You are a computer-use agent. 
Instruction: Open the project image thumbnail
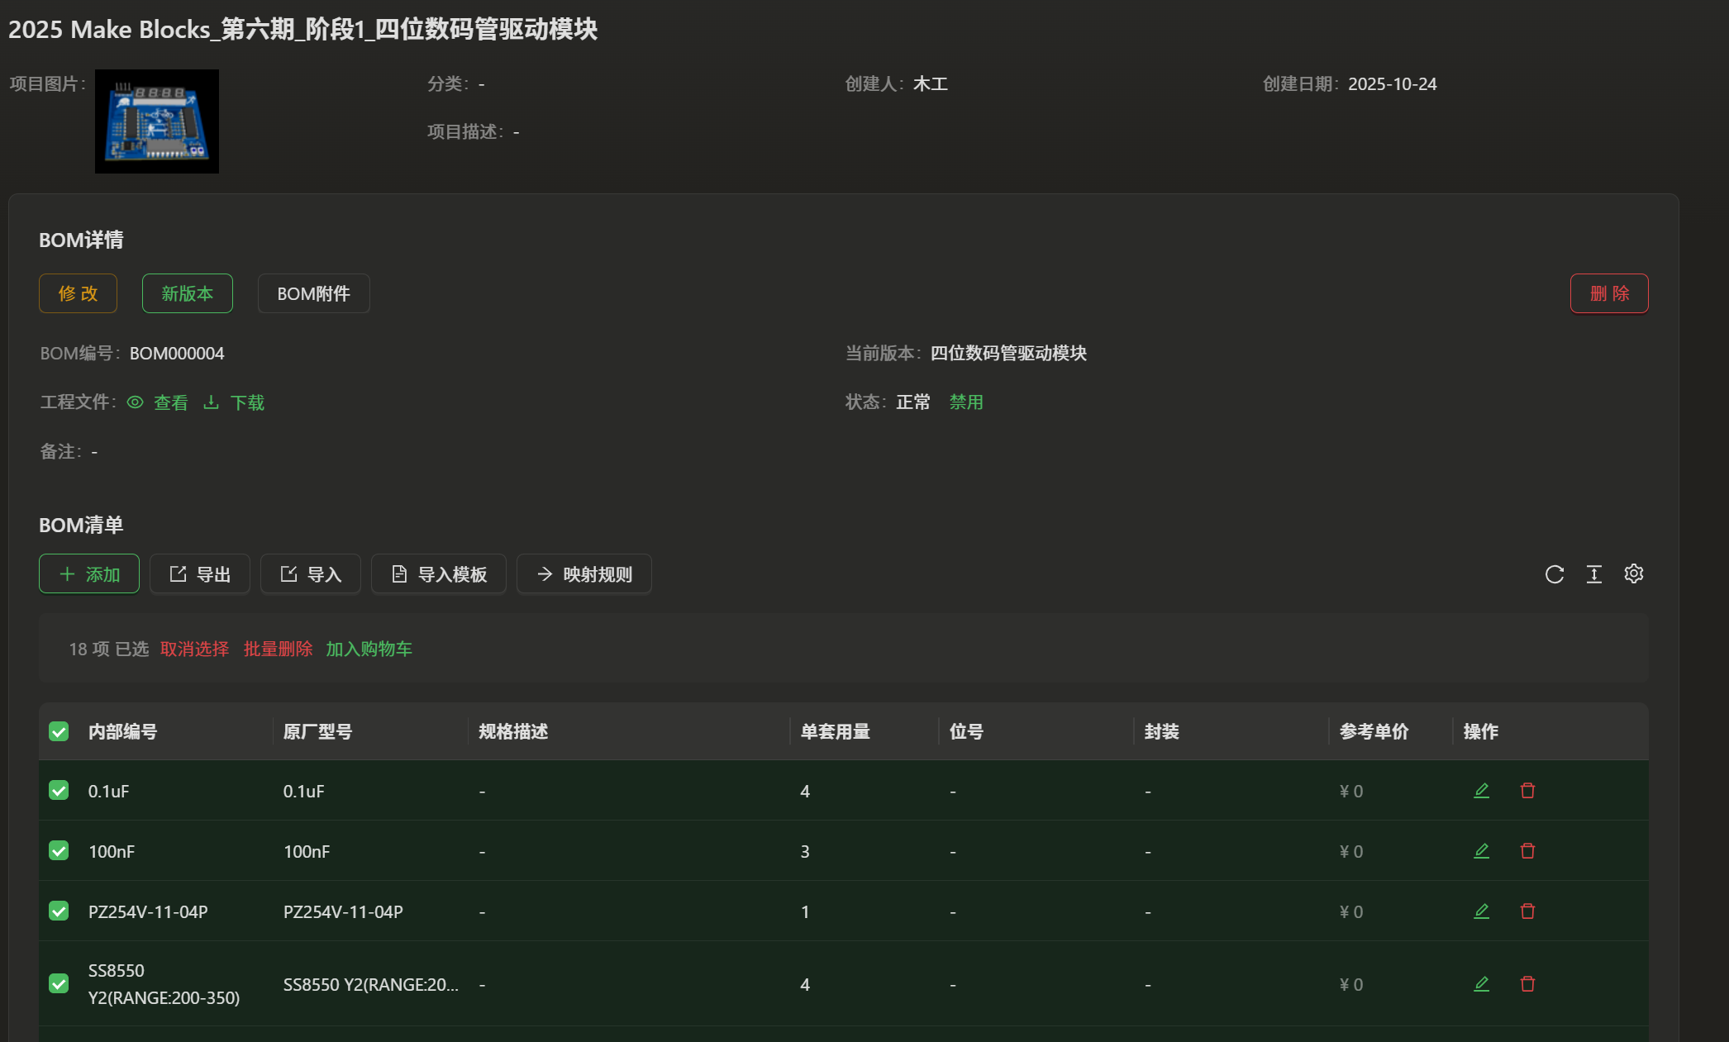[157, 121]
